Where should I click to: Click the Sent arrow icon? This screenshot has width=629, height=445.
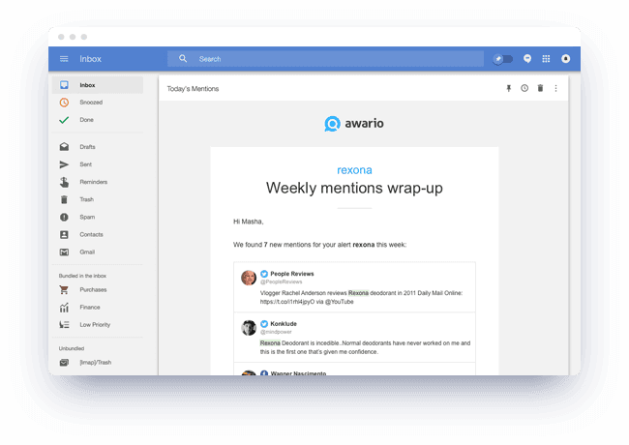pos(64,164)
